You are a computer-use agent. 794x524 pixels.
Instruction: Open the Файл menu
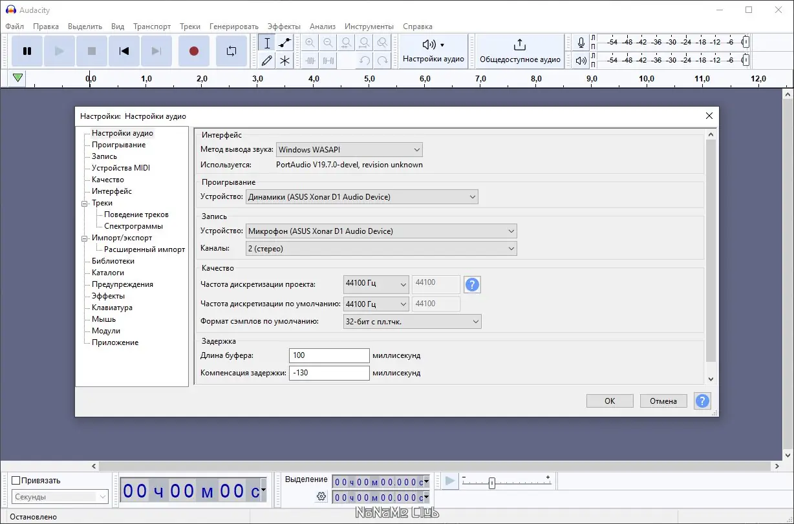click(x=14, y=26)
